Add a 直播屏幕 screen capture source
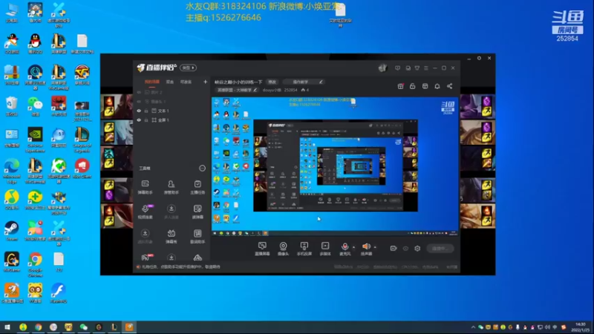 click(262, 249)
